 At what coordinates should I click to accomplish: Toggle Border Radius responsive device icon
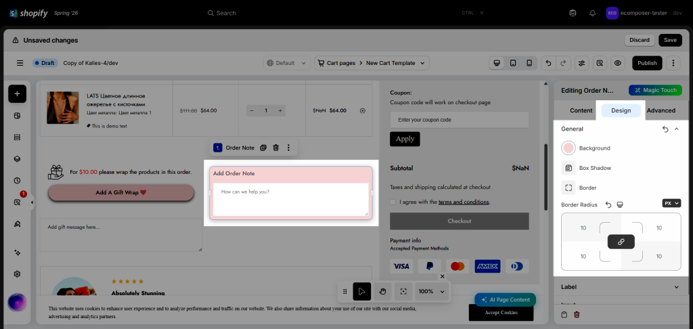pos(620,204)
